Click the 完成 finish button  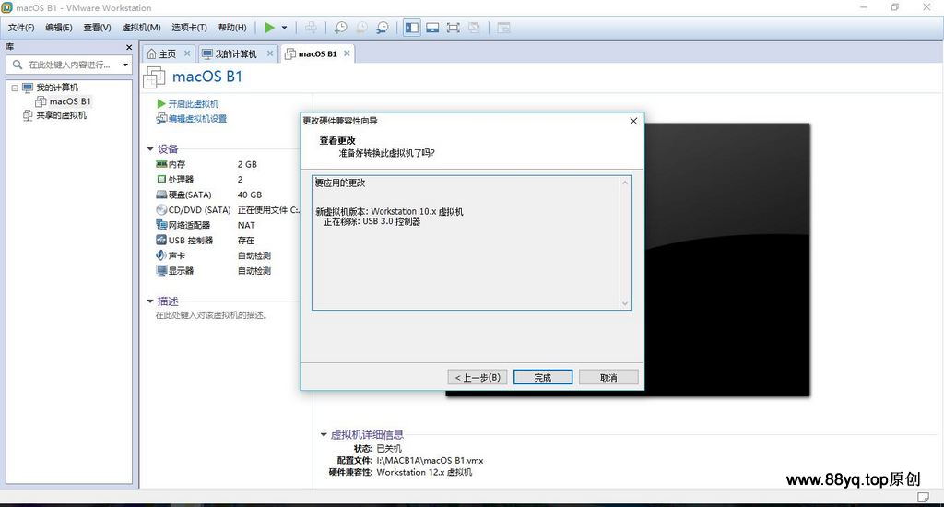click(x=542, y=378)
